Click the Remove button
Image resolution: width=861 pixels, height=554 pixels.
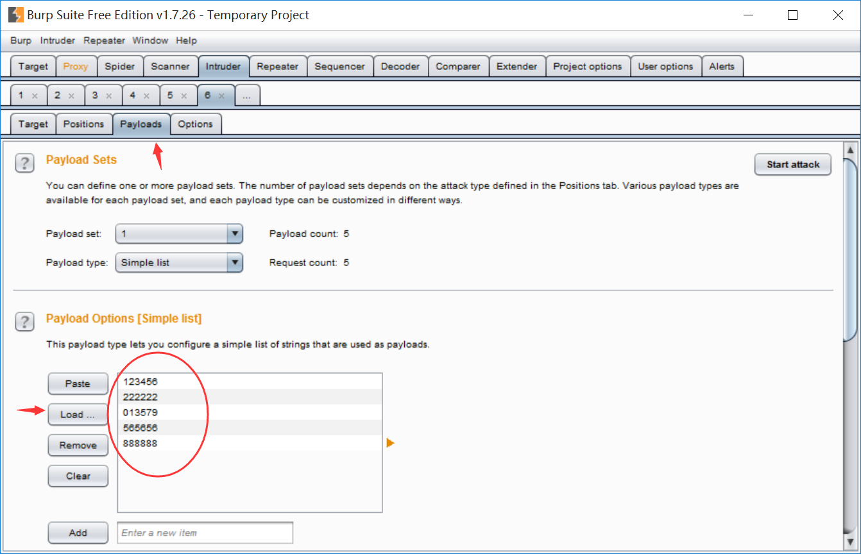78,445
